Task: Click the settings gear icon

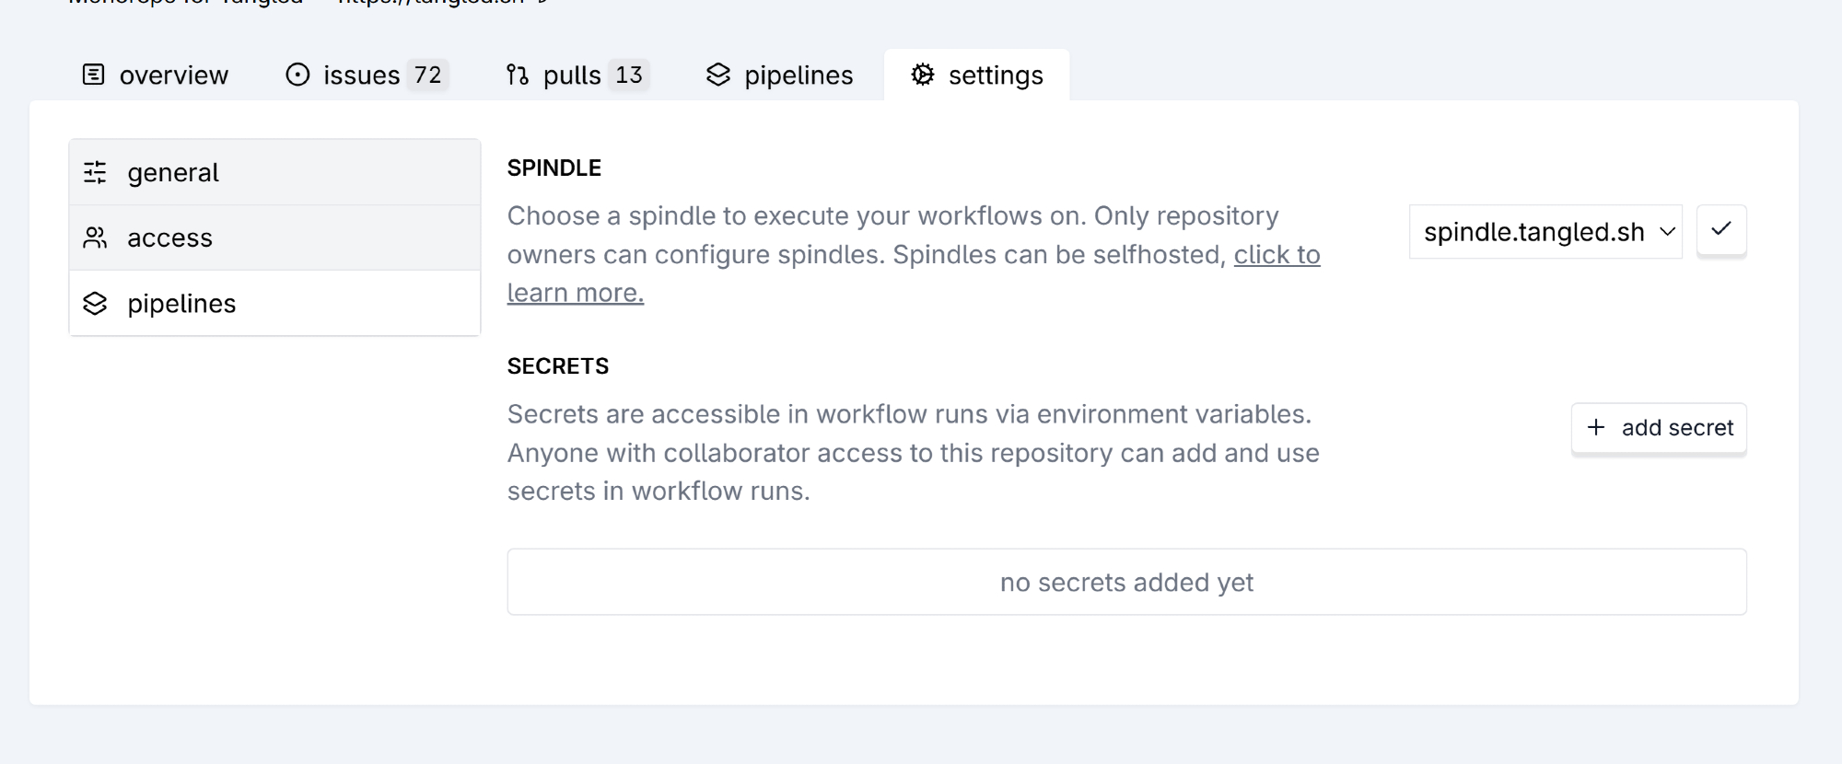Action: point(923,75)
